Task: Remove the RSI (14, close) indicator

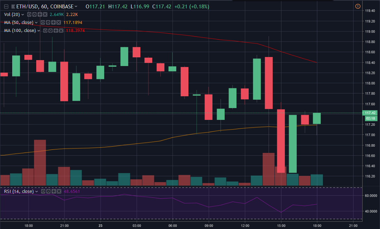Action: (x=59, y=191)
